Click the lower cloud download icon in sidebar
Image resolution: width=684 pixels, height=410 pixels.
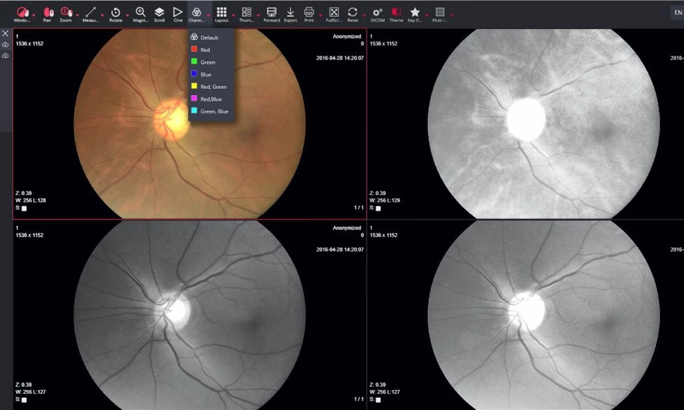(5, 56)
